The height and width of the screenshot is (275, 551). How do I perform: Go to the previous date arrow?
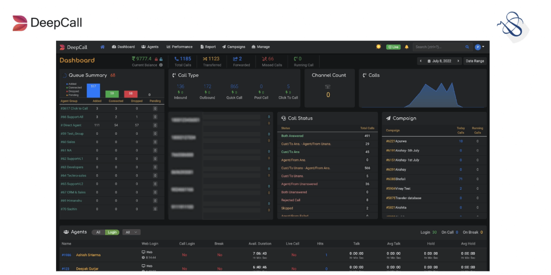point(421,61)
